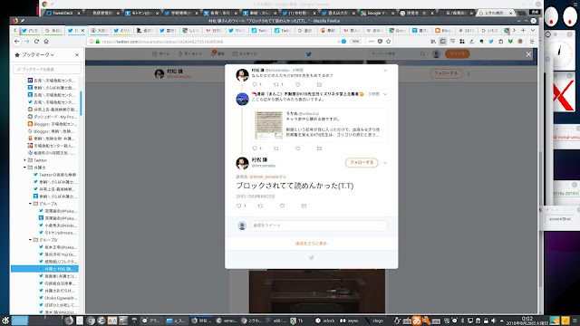The width and height of the screenshot is (580, 326).
Task: Open Twitter Moments navigation item
Action: 190,54
